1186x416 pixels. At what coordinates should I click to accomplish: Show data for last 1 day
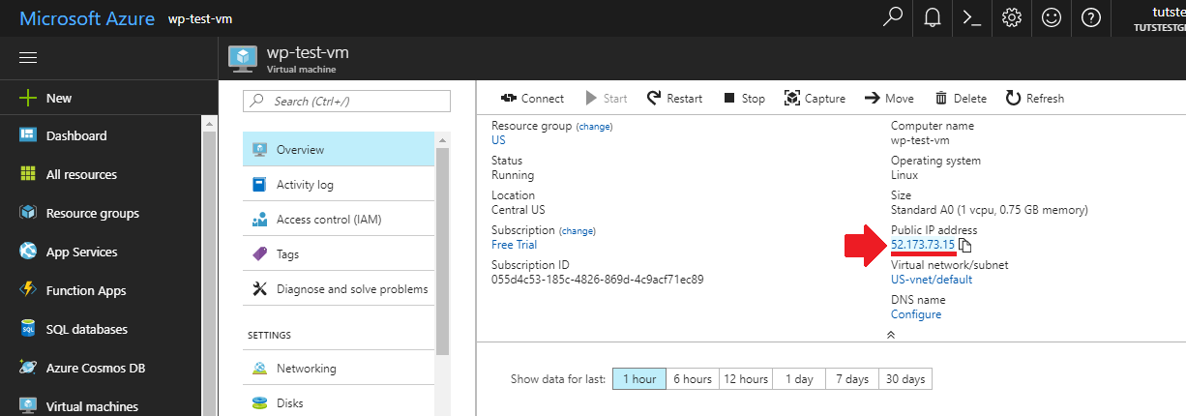tap(800, 379)
